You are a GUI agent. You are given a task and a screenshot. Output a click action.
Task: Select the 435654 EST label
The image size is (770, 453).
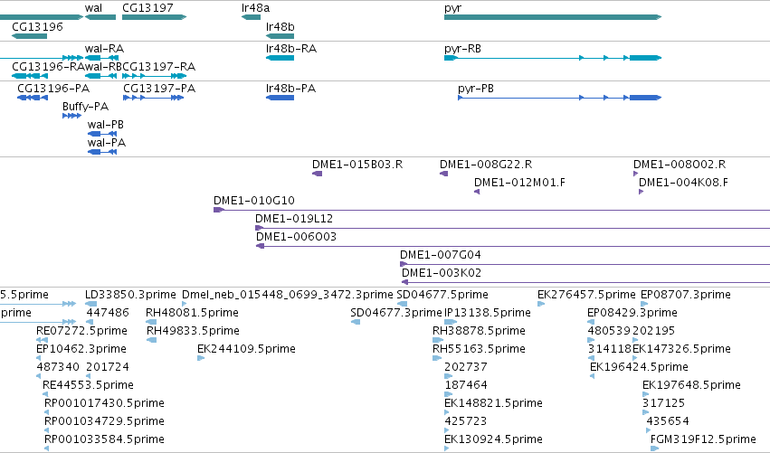click(668, 422)
